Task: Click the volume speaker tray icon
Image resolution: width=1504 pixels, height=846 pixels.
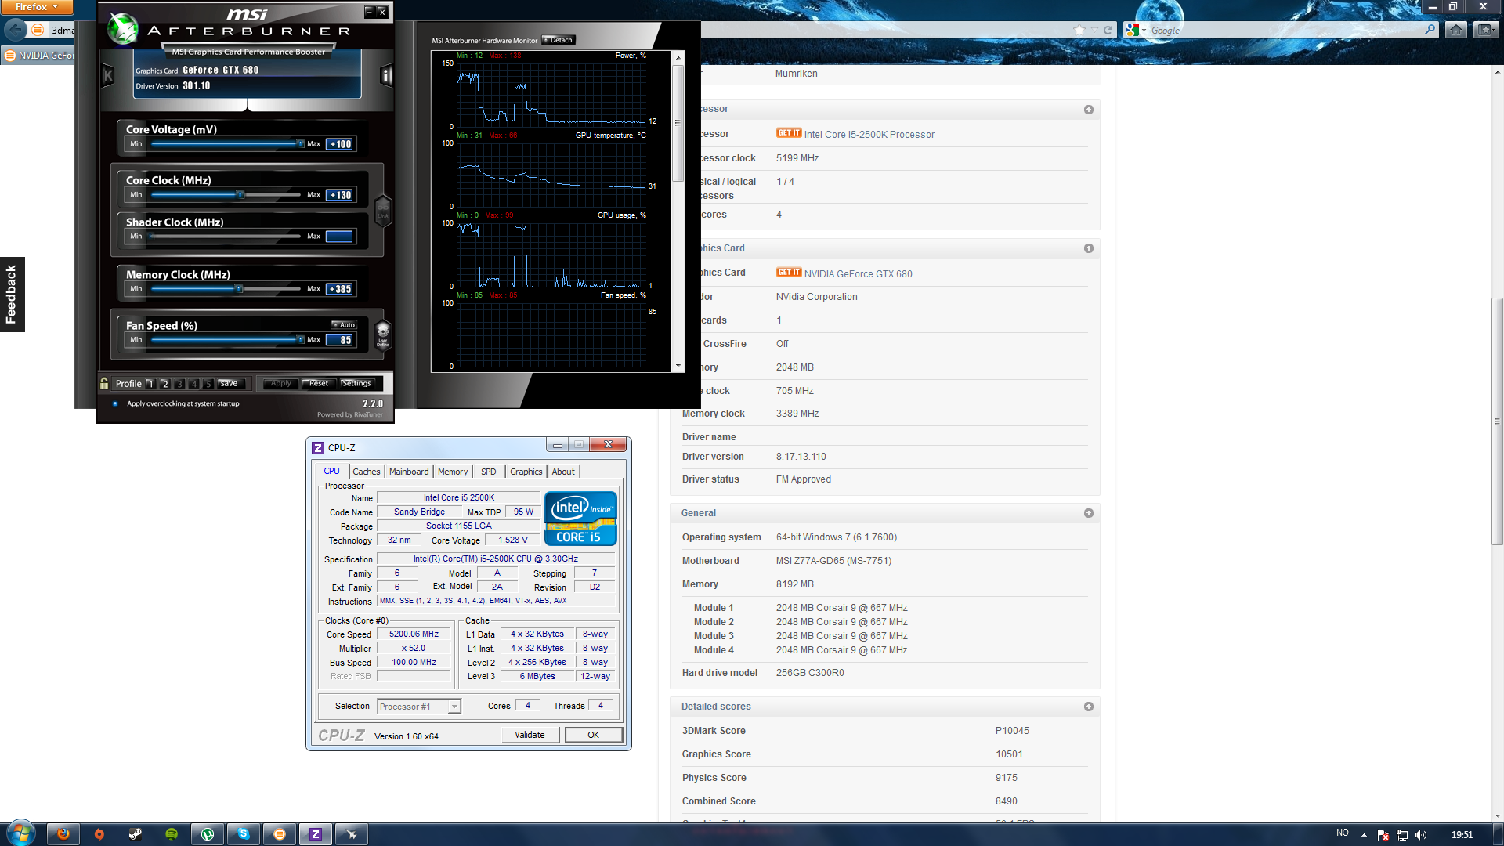Action: pyautogui.click(x=1421, y=835)
